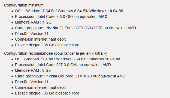
Task: Click the 'Configuration minimum :' heading text
Action: pyautogui.click(x=25, y=5)
